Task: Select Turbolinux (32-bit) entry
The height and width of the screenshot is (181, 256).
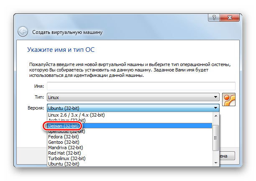Action: coord(67,158)
